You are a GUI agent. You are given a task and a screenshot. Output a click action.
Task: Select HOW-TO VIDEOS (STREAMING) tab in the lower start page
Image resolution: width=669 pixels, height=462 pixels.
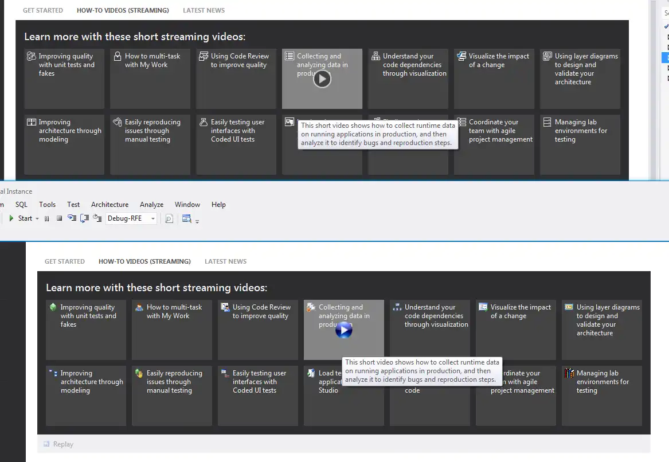(144, 261)
